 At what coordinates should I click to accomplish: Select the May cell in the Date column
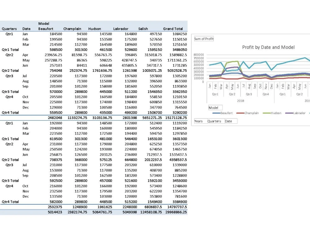(26, 60)
